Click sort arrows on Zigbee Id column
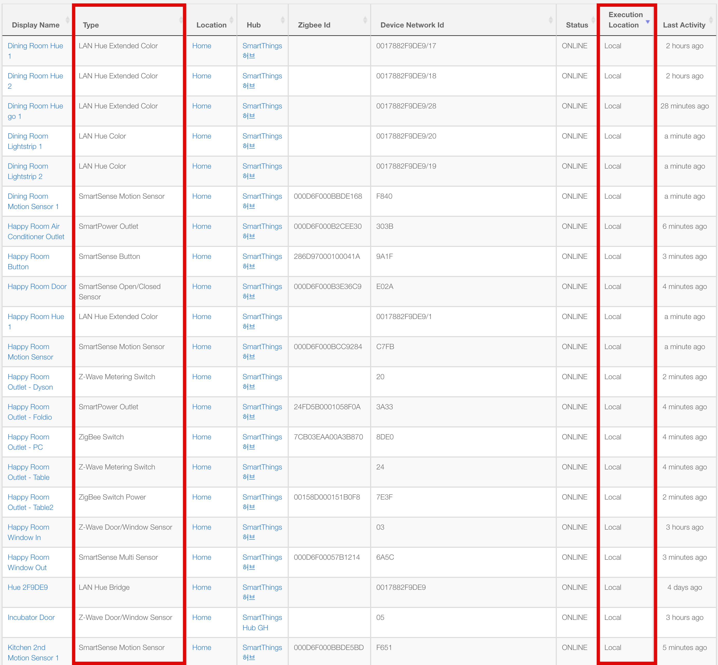 [x=365, y=20]
